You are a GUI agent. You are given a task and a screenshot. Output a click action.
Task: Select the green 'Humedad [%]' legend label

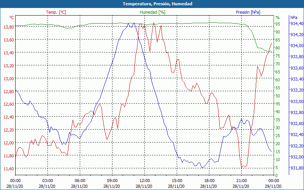click(153, 12)
